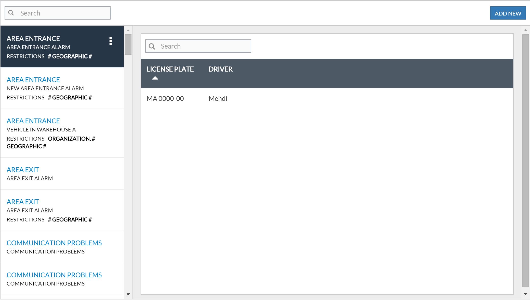Toggle License Plate ascending sort arrow
Viewport: 530px width, 300px height.
(x=155, y=78)
